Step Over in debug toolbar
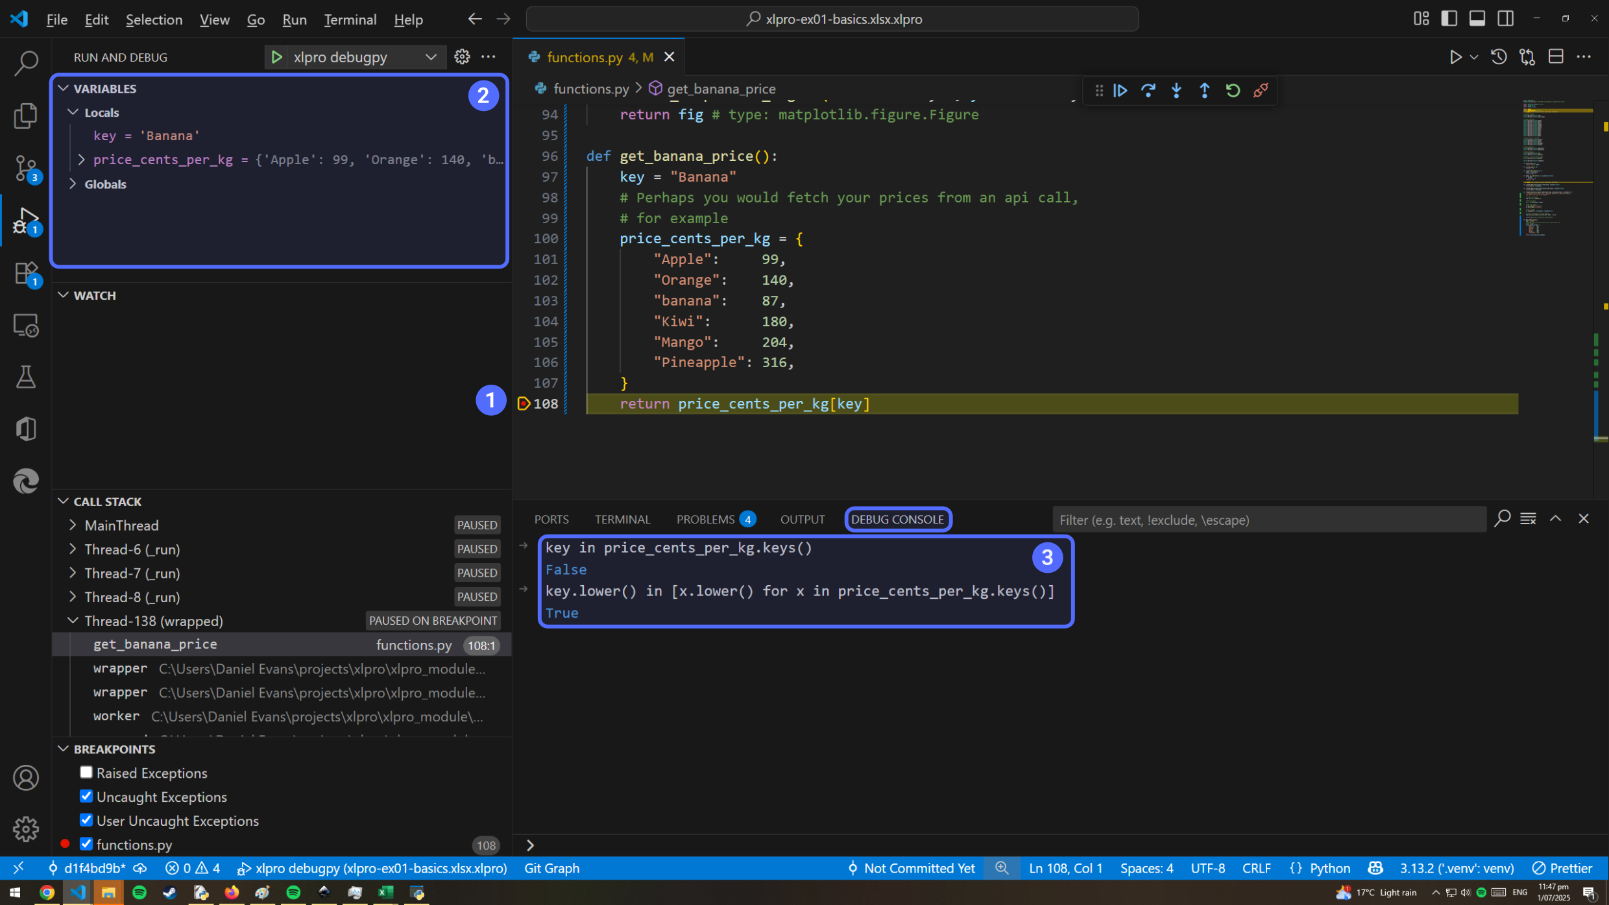Image resolution: width=1609 pixels, height=905 pixels. coord(1148,90)
